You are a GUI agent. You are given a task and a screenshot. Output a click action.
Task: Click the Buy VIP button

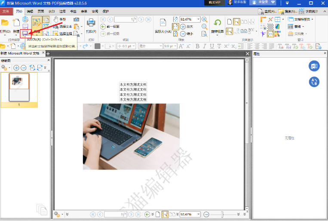[214, 3]
